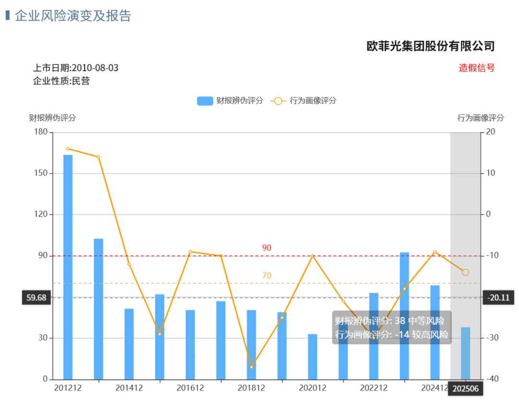Toggle the 行为画像评分 legend series
Screen dimensions: 519x402
303,100
